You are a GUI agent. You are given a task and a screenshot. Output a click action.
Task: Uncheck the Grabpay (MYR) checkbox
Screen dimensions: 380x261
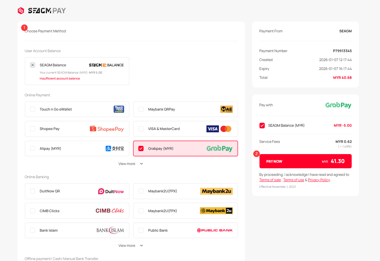coord(141,148)
